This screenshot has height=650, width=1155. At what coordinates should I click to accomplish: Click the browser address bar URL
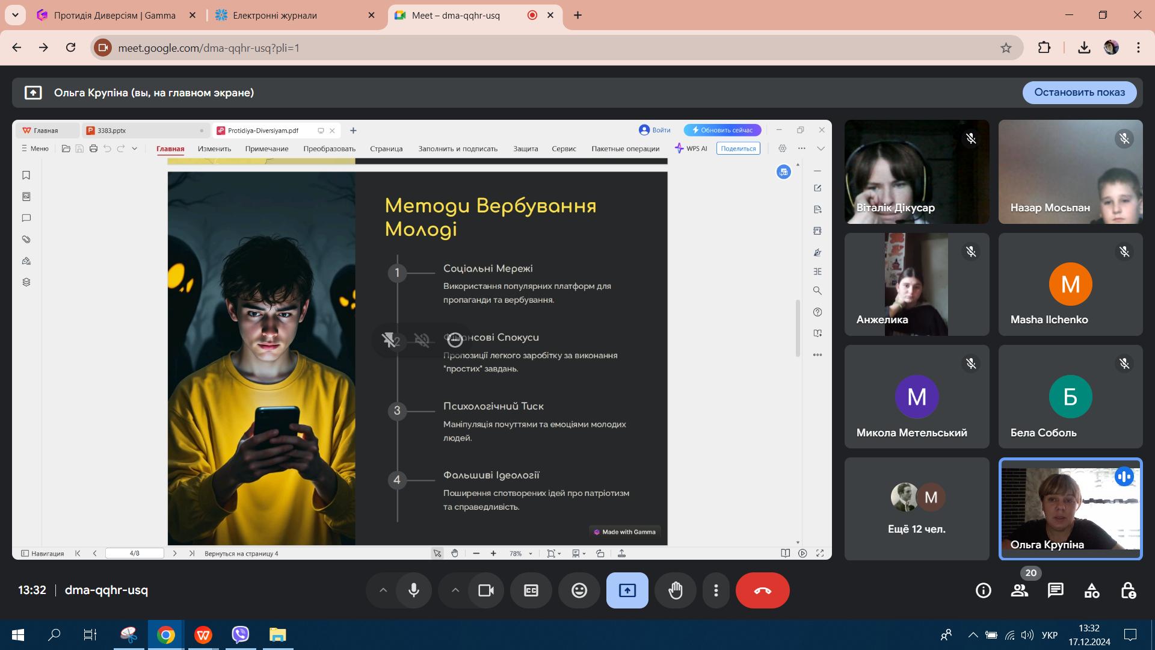[x=208, y=48]
